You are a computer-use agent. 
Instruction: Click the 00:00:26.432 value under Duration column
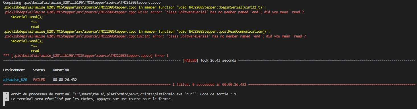65,80
